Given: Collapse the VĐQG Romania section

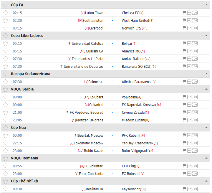Looking at the screenshot, I should 206,158.
